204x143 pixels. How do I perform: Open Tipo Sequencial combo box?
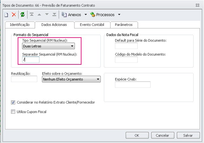pos(49,46)
